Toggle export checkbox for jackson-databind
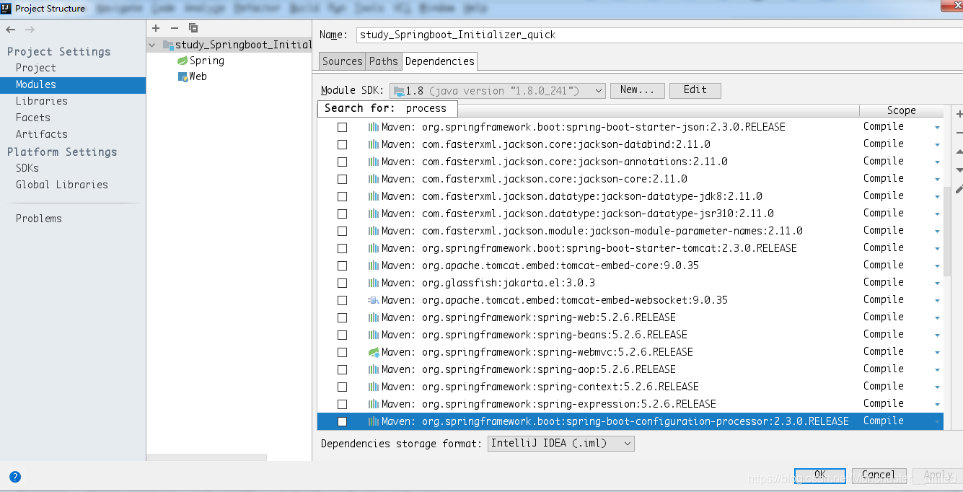The height and width of the screenshot is (492, 963). pos(343,144)
